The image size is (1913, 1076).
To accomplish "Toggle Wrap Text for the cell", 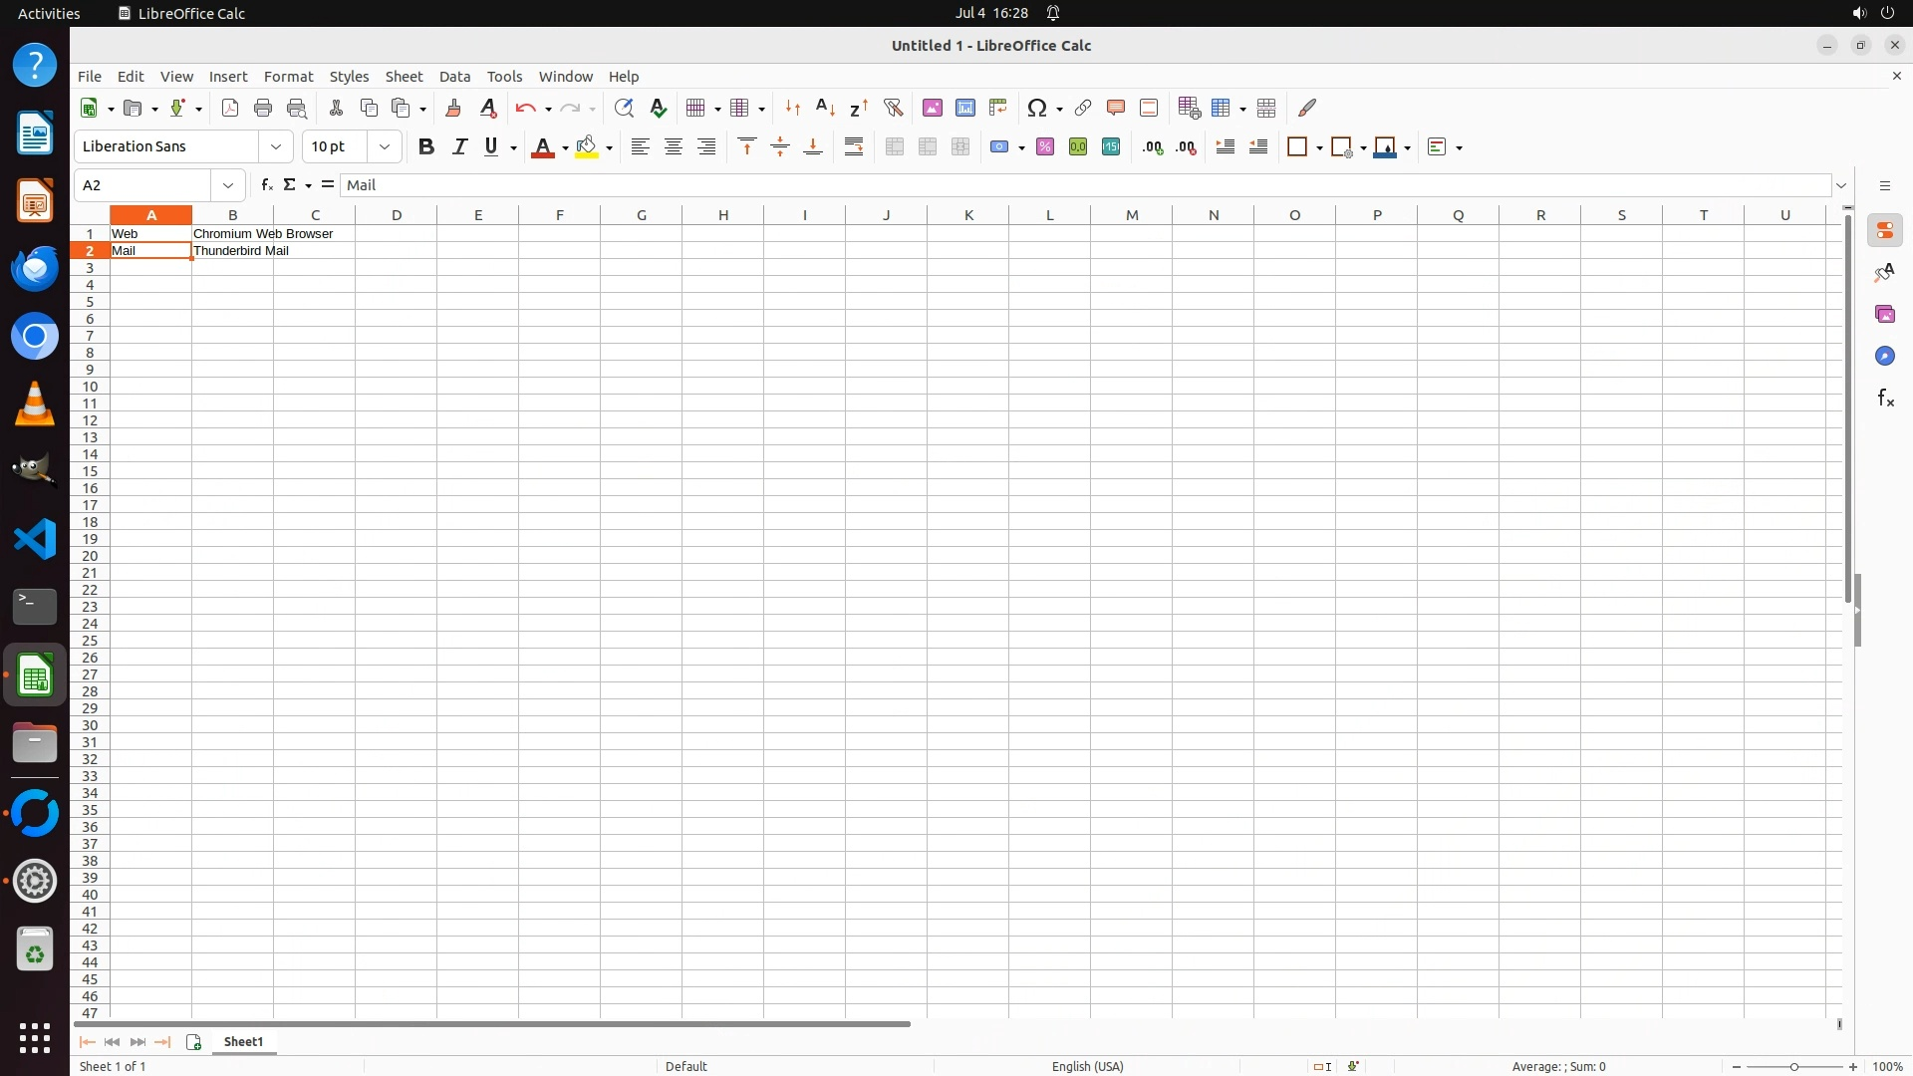I will tap(854, 147).
